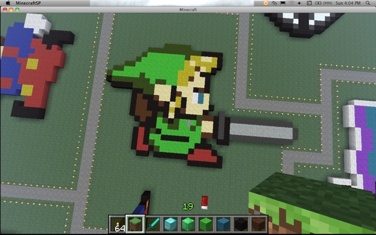
Task: Click the Wi-Fi status icon
Action: [x=291, y=3]
